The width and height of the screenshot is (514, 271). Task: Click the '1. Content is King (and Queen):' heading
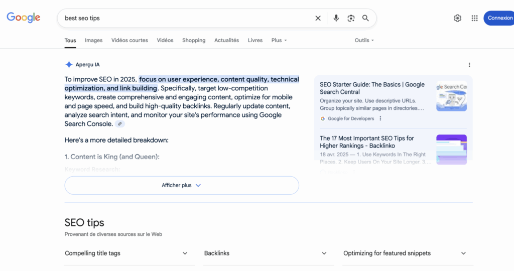tap(112, 157)
